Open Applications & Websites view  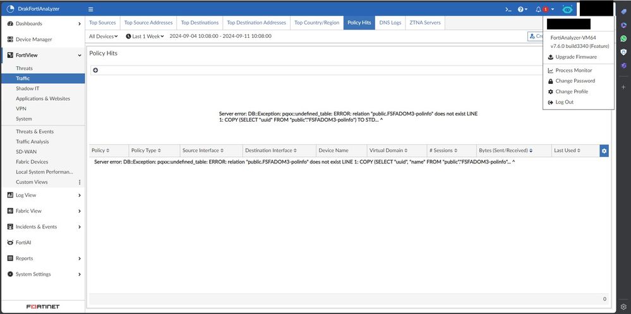[x=43, y=98]
